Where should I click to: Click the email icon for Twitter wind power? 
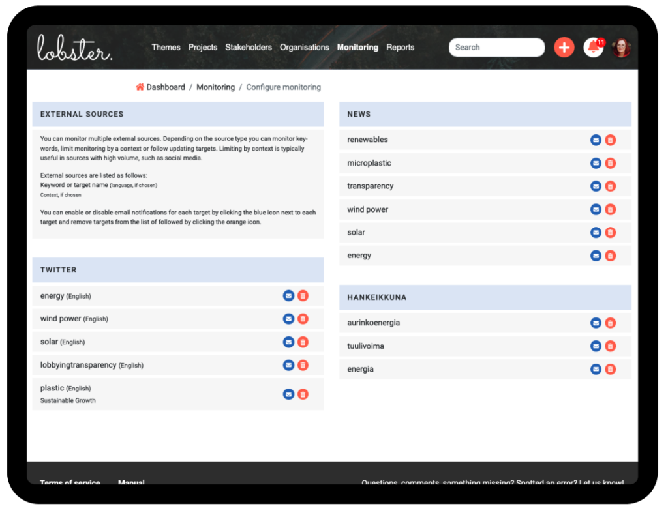288,319
